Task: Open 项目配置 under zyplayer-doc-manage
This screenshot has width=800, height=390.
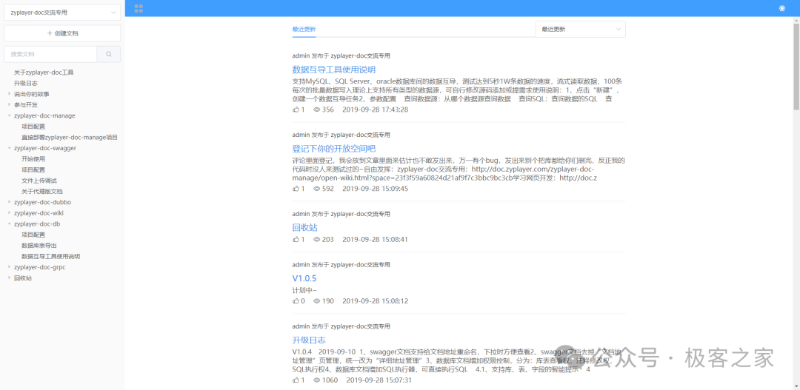Action: coord(33,127)
